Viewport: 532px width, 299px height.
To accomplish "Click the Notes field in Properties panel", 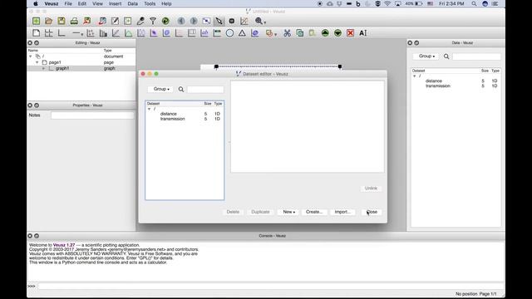I will coord(92,115).
